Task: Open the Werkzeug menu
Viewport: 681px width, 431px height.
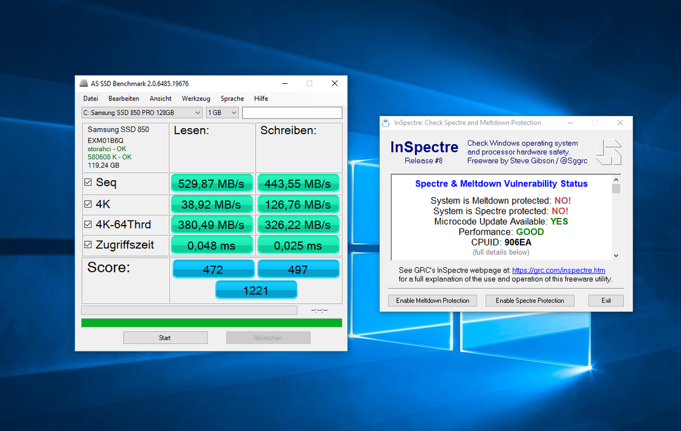Action: tap(196, 99)
